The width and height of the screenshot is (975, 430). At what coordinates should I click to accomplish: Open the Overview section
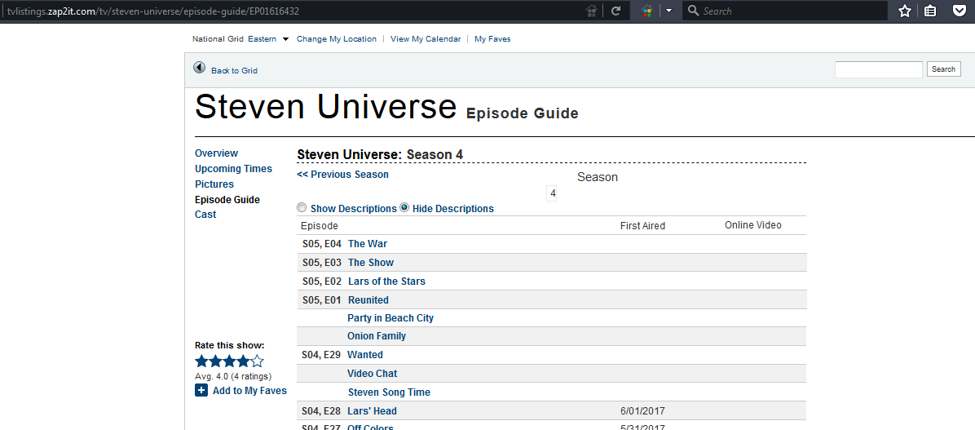(216, 153)
